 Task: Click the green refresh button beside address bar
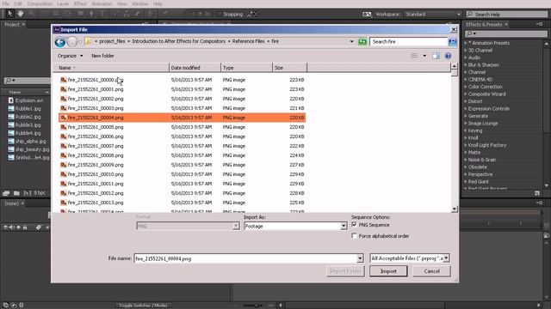click(362, 42)
